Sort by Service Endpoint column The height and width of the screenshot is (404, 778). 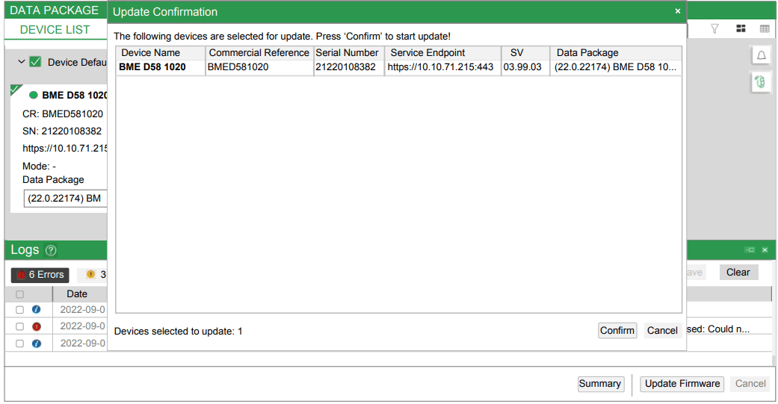[442, 53]
